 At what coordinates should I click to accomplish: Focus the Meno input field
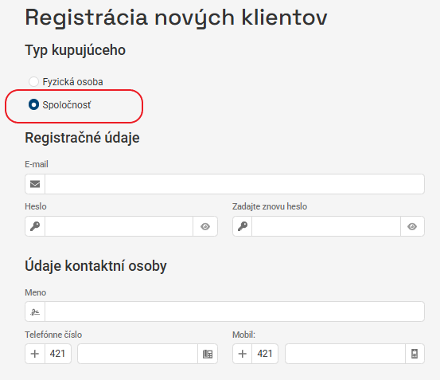[235, 311]
